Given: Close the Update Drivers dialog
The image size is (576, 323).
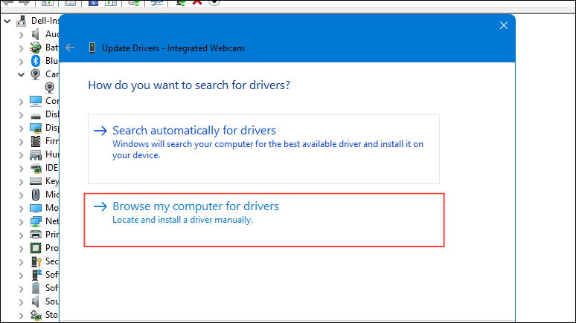Looking at the screenshot, I should click(x=504, y=25).
